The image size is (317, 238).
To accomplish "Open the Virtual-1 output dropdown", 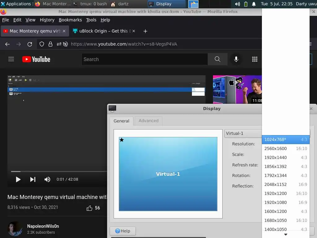I will (x=243, y=133).
